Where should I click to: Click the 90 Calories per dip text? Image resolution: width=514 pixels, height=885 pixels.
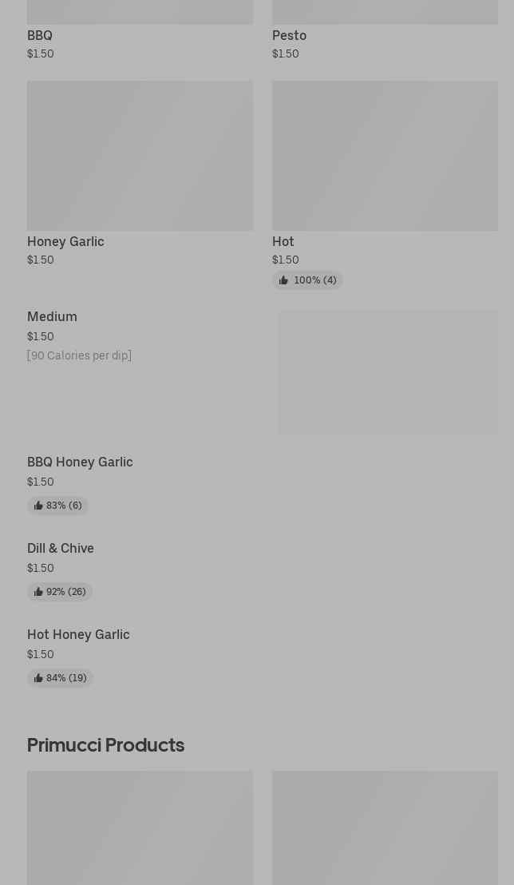coord(79,355)
